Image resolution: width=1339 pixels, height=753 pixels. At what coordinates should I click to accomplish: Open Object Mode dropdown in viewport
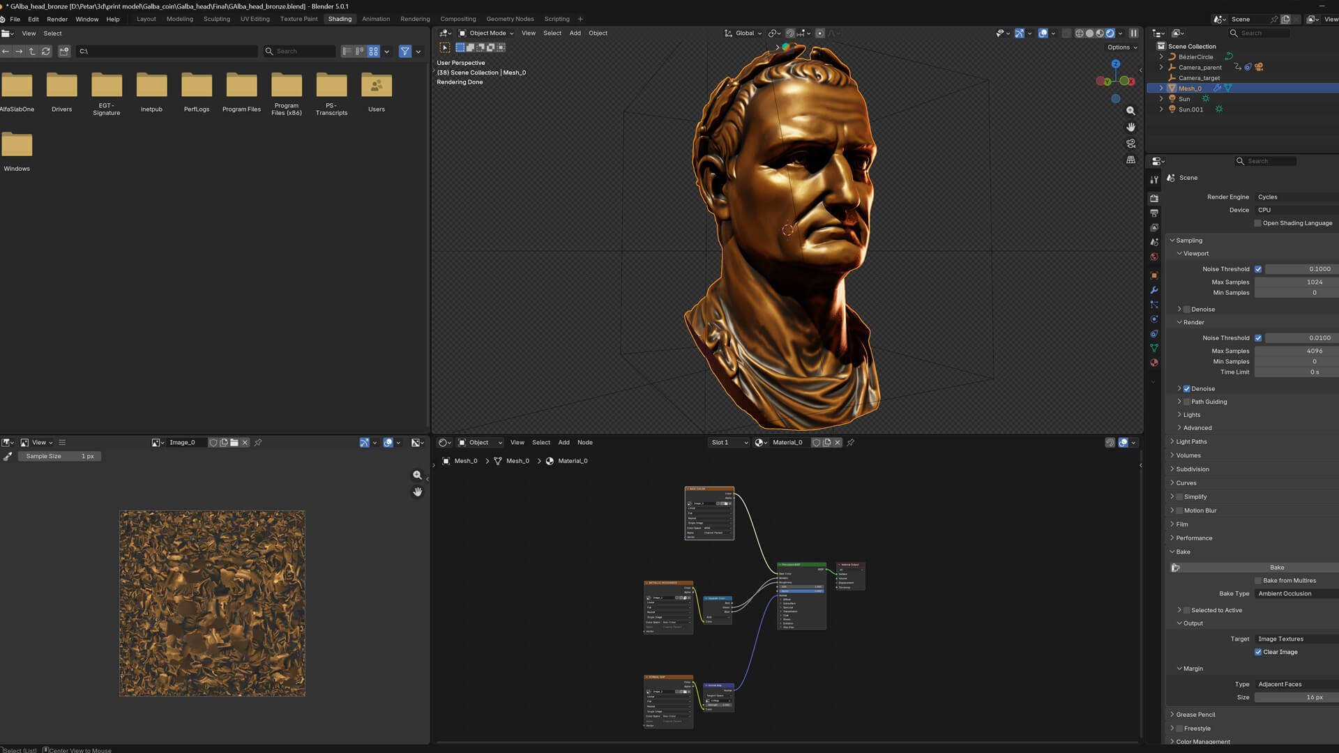click(486, 33)
